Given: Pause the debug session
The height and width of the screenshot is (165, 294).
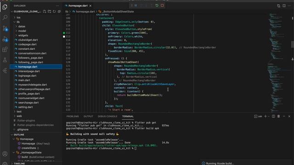Looking at the screenshot, I should (x=136, y=5).
